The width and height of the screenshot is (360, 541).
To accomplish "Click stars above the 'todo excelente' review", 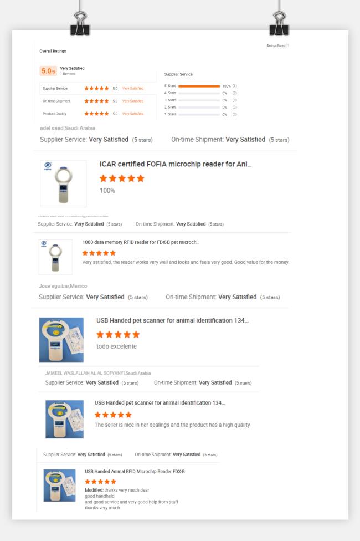I will (x=118, y=335).
